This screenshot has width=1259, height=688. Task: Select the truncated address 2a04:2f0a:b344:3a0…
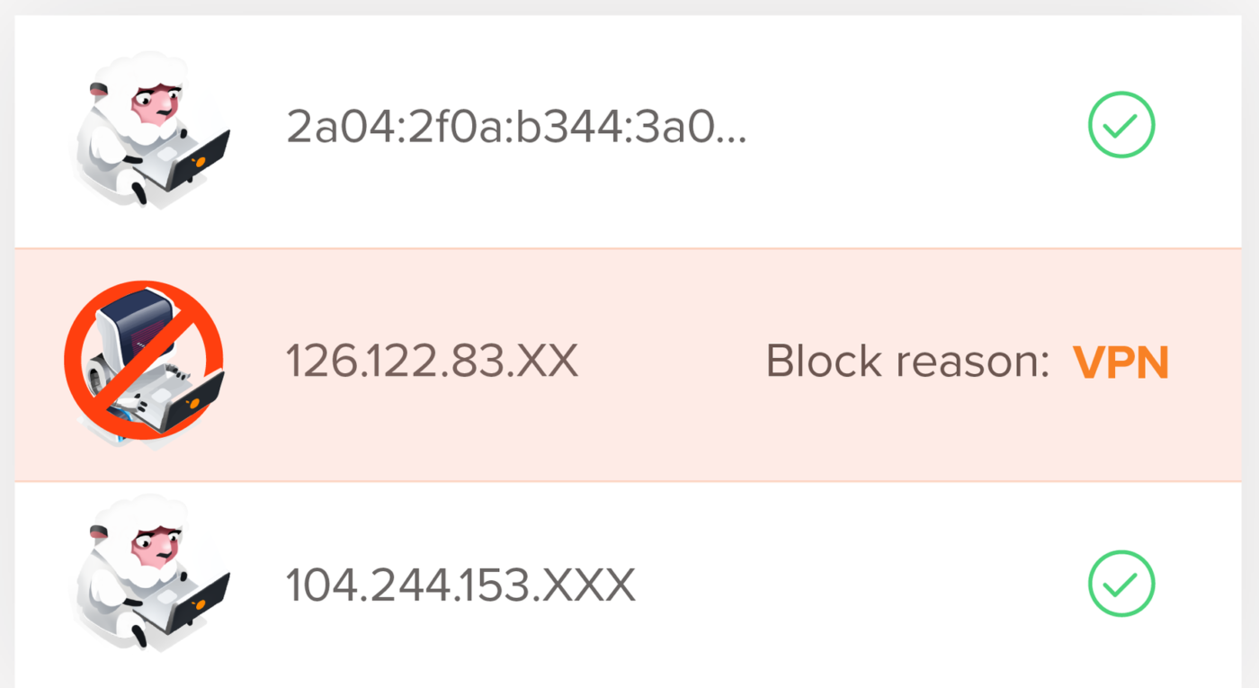[x=516, y=128]
